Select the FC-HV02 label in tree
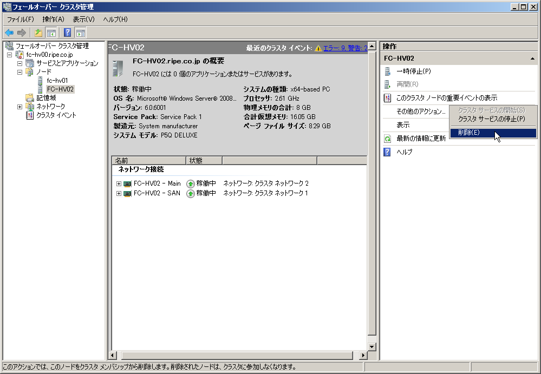 coord(60,89)
